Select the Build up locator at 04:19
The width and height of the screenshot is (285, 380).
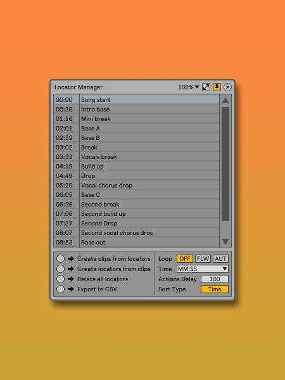(149, 166)
